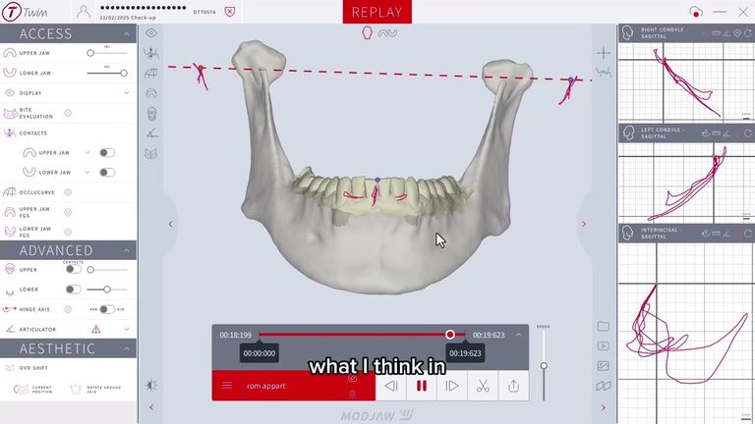This screenshot has width=755, height=424.
Task: Click the Articulator warning triangle icon
Action: (95, 330)
